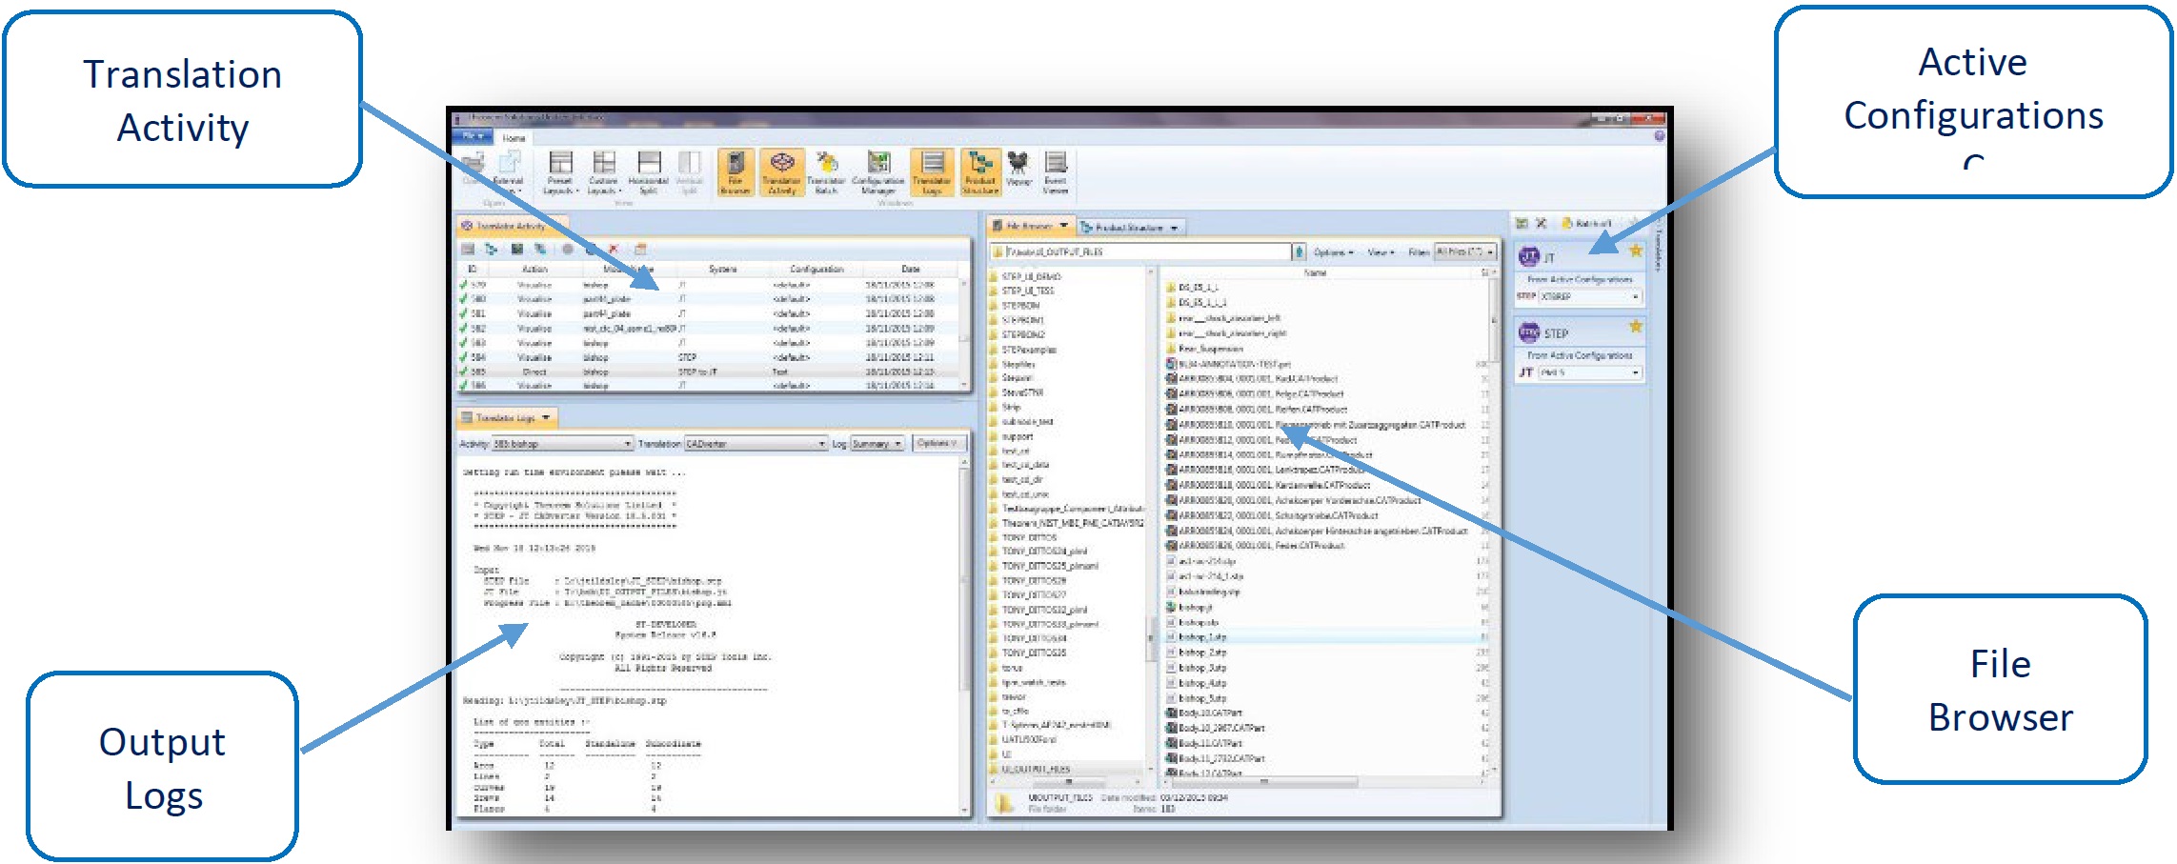Select the Stepfiles folder in tree
2177x864 pixels.
click(1018, 364)
